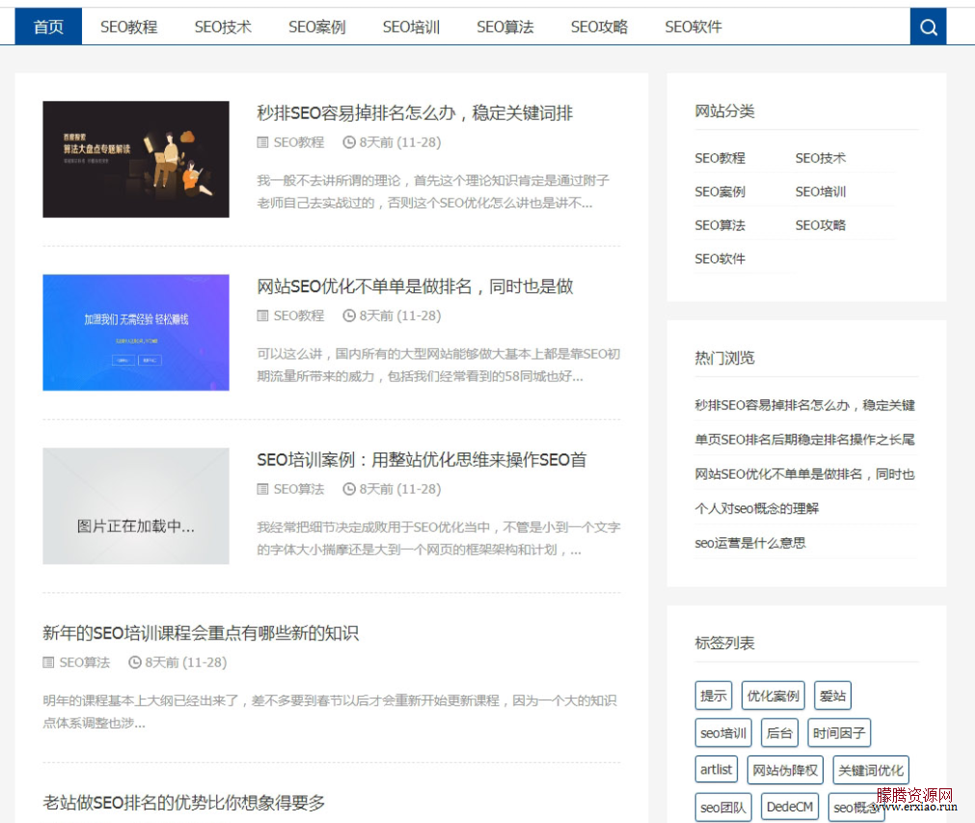Viewport: 975px width, 823px height.
Task: Select the seo团队 tag button
Action: [x=723, y=807]
